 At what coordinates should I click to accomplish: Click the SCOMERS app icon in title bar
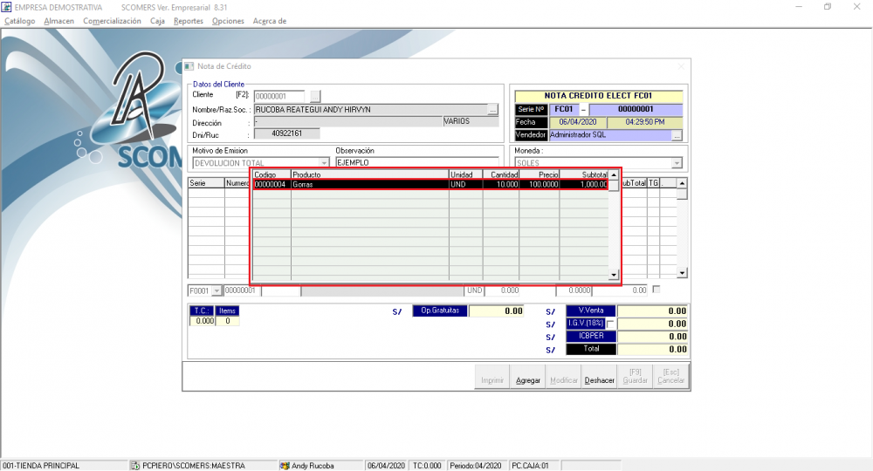coord(7,7)
